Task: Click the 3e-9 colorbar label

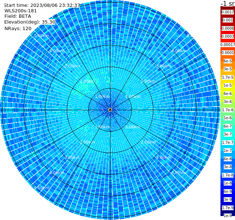Action: [228, 199]
